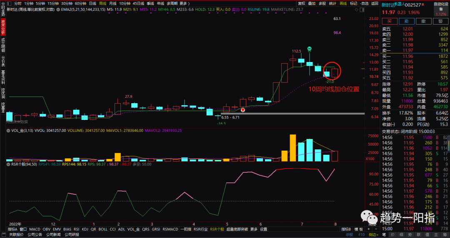Toggle -自选 watchlist removal
This screenshot has height=238, width=450.
364,3
